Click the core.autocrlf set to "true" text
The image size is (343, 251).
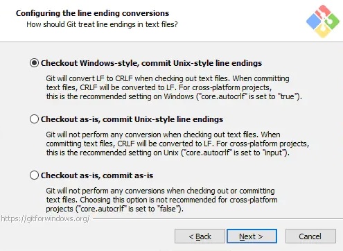coord(249,96)
